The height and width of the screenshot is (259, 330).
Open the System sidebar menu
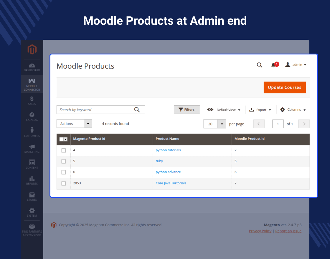point(32,212)
